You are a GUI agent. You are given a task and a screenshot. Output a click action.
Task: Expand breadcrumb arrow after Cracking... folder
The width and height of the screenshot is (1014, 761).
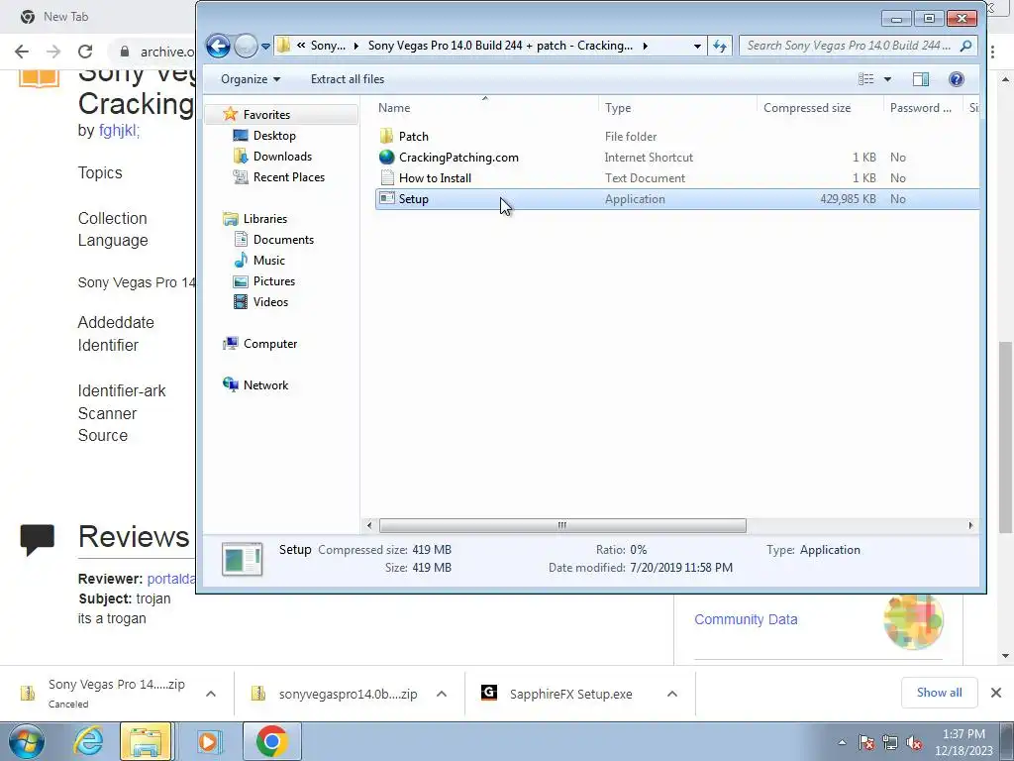(645, 46)
